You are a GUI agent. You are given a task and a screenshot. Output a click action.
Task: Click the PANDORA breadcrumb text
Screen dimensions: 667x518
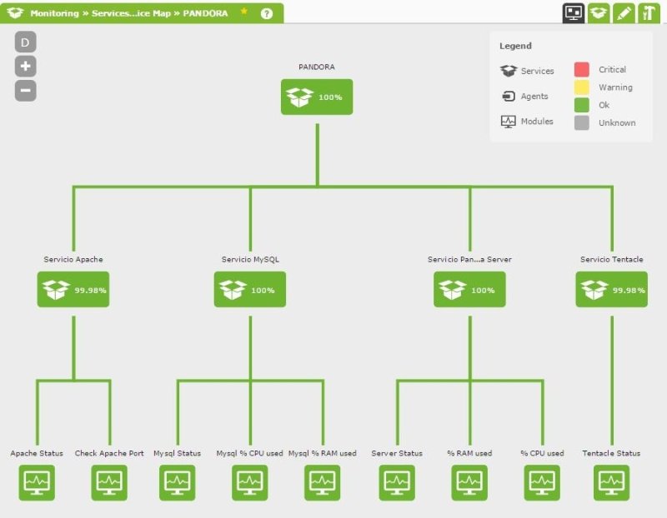click(x=205, y=13)
